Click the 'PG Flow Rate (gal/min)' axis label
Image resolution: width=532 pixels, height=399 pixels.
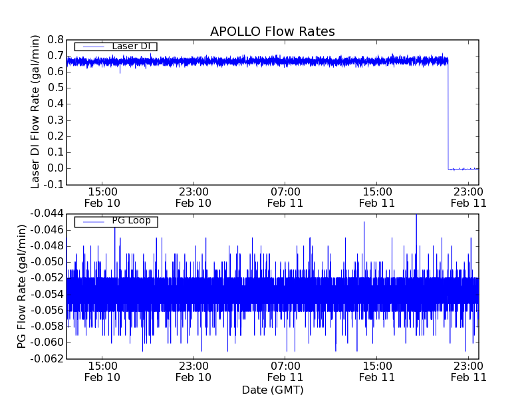click(21, 287)
